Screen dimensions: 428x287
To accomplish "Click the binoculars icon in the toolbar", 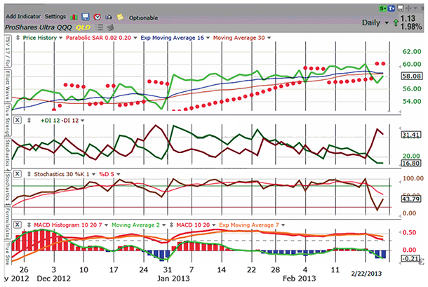I will pyautogui.click(x=107, y=16).
